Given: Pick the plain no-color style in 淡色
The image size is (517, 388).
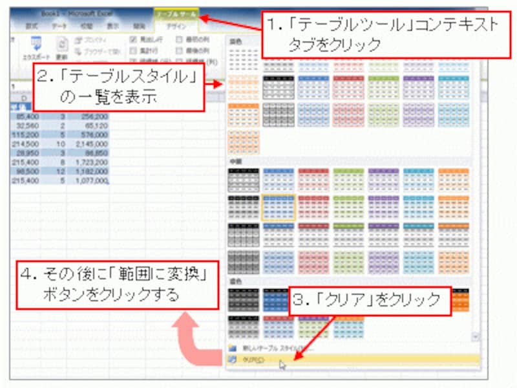Looking at the screenshot, I should 244,59.
